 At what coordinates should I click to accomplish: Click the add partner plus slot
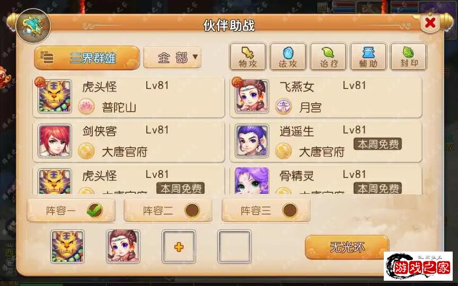(x=179, y=247)
